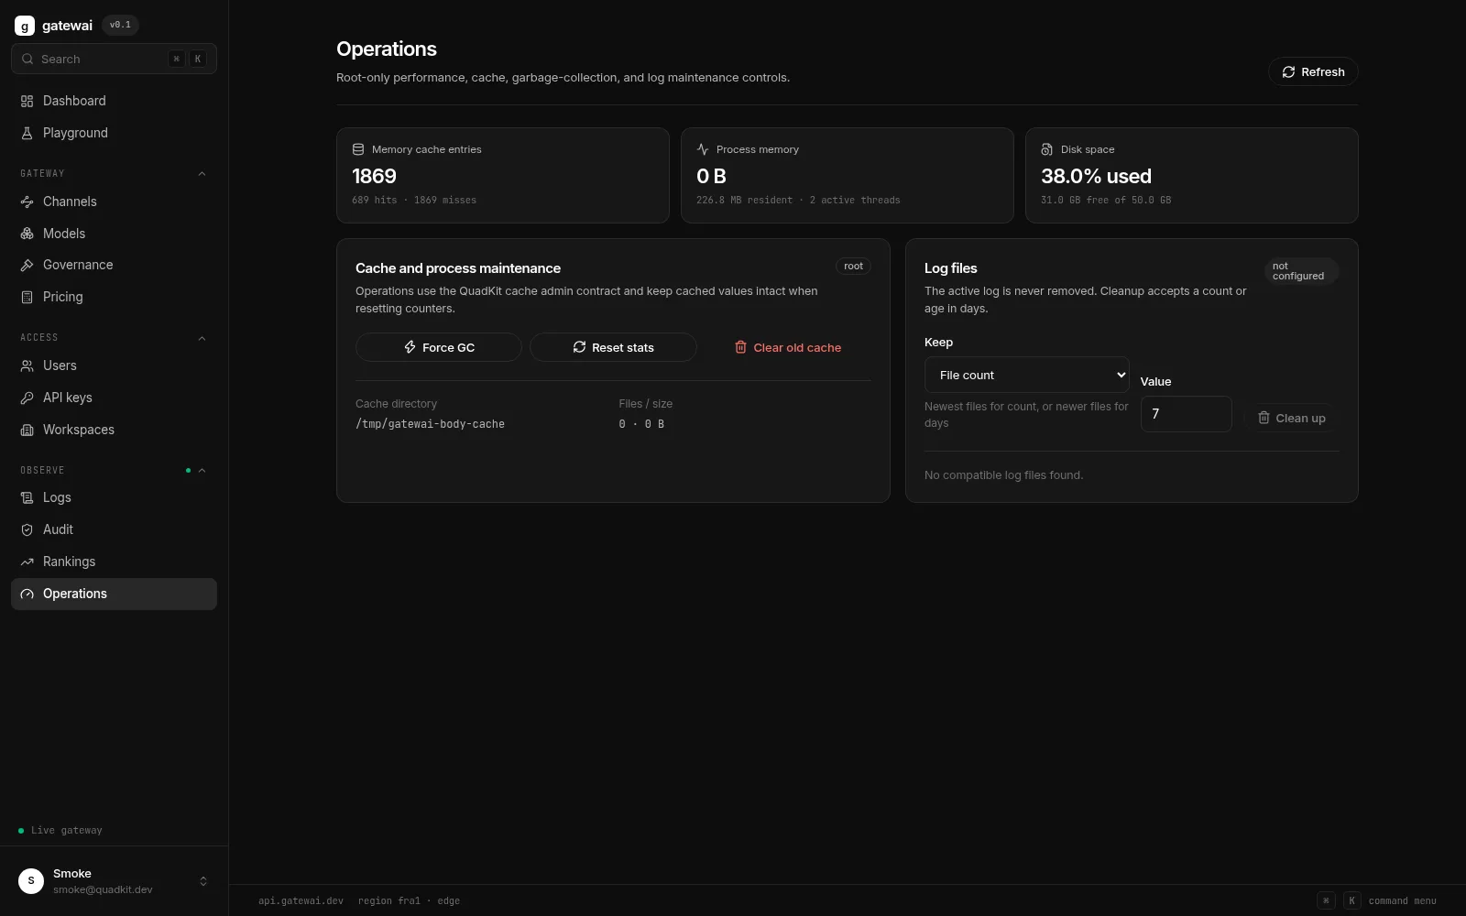Navigate to Workspaces page
This screenshot has height=916, width=1466.
click(114, 430)
